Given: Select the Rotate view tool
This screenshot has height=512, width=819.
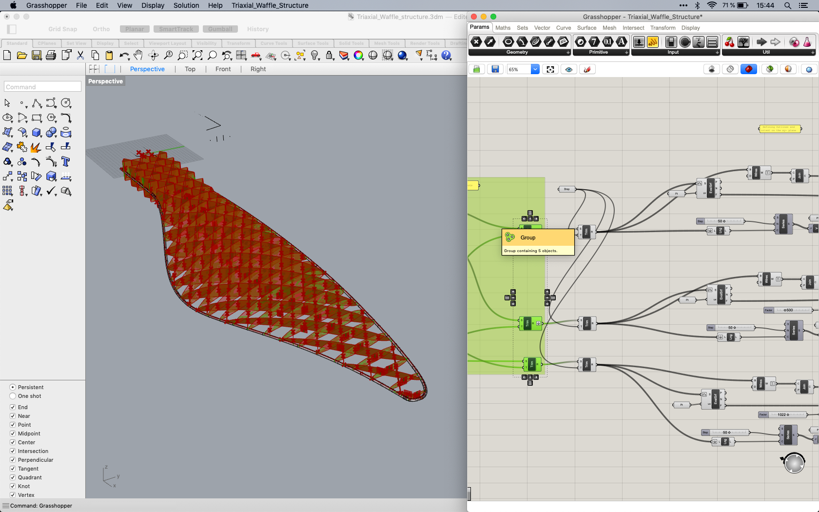Looking at the screenshot, I should click(154, 56).
